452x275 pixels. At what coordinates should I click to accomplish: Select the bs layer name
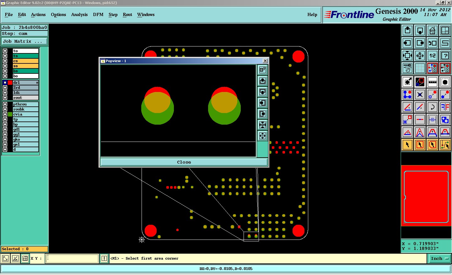[x=25, y=71]
